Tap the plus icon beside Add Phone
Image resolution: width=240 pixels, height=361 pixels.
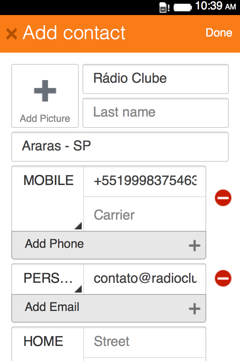click(x=194, y=246)
